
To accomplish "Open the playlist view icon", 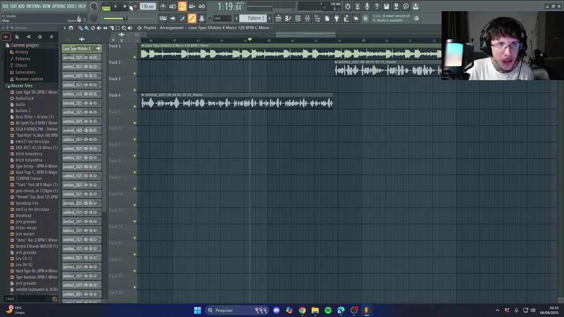I will (x=279, y=18).
